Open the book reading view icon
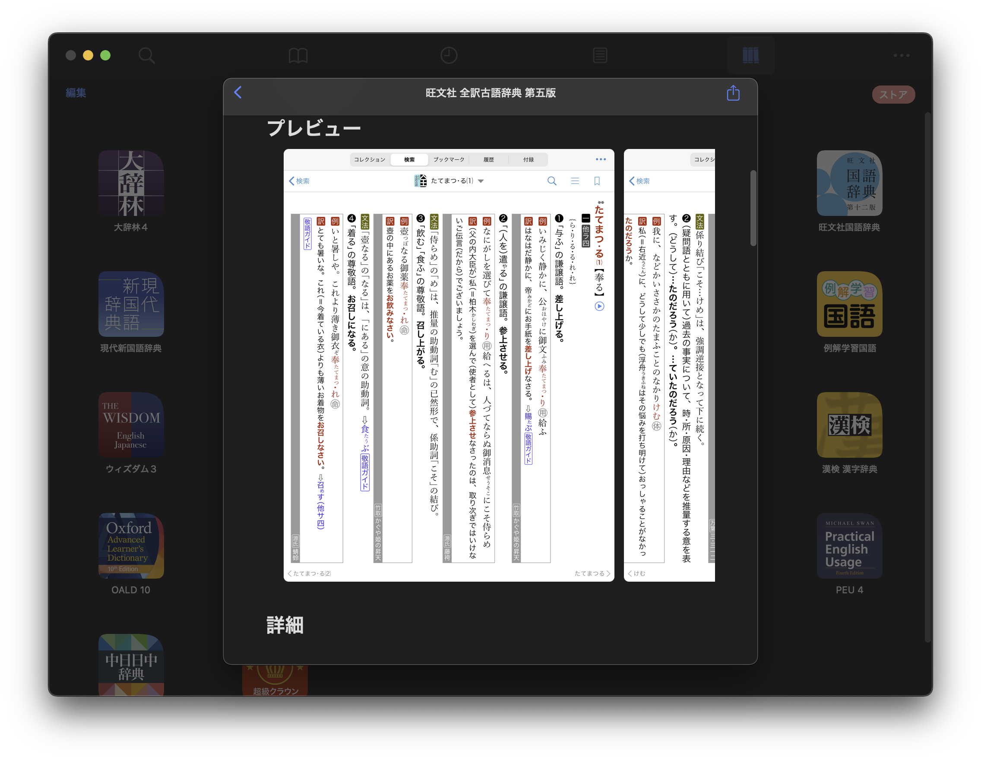The width and height of the screenshot is (981, 760). coord(298,56)
